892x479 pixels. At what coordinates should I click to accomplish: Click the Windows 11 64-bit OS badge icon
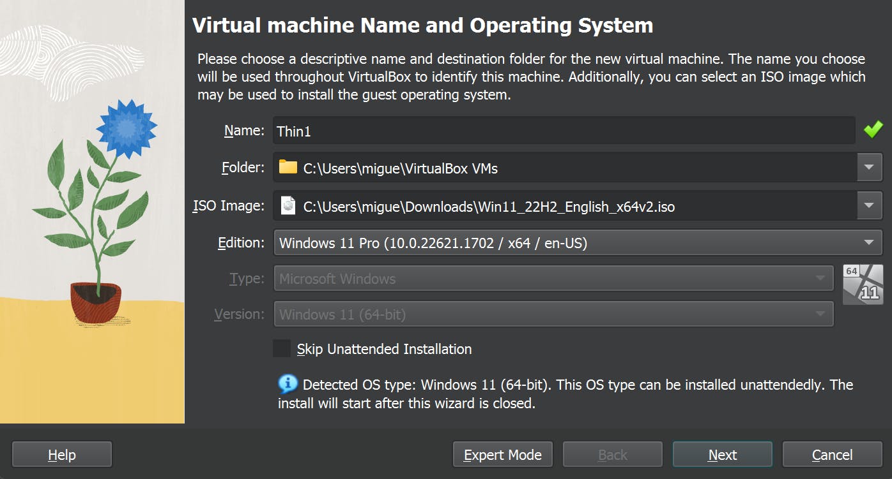(x=863, y=284)
